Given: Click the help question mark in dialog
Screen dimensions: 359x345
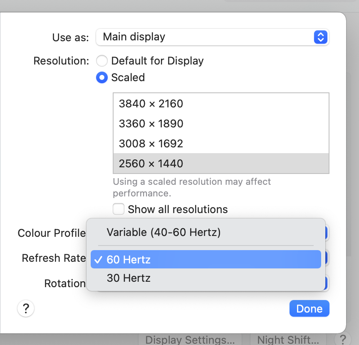Looking at the screenshot, I should point(26,309).
